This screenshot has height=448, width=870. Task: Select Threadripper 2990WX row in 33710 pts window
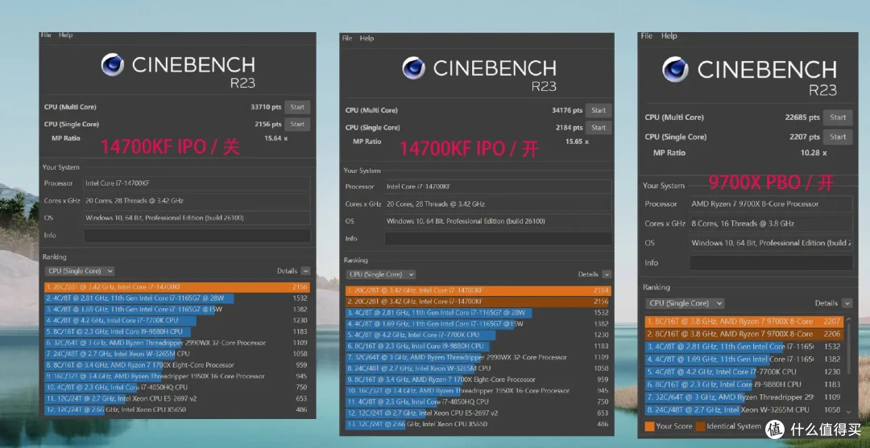tap(177, 343)
